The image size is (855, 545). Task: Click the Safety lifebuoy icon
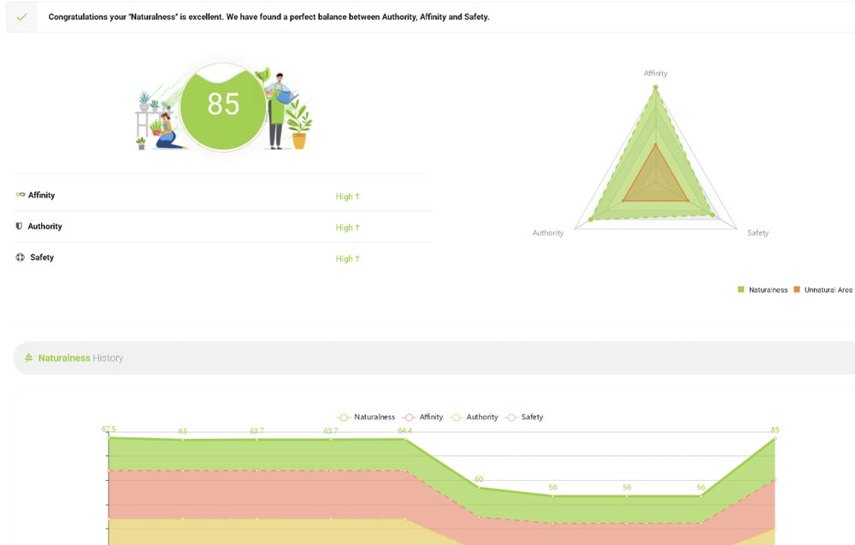[21, 257]
